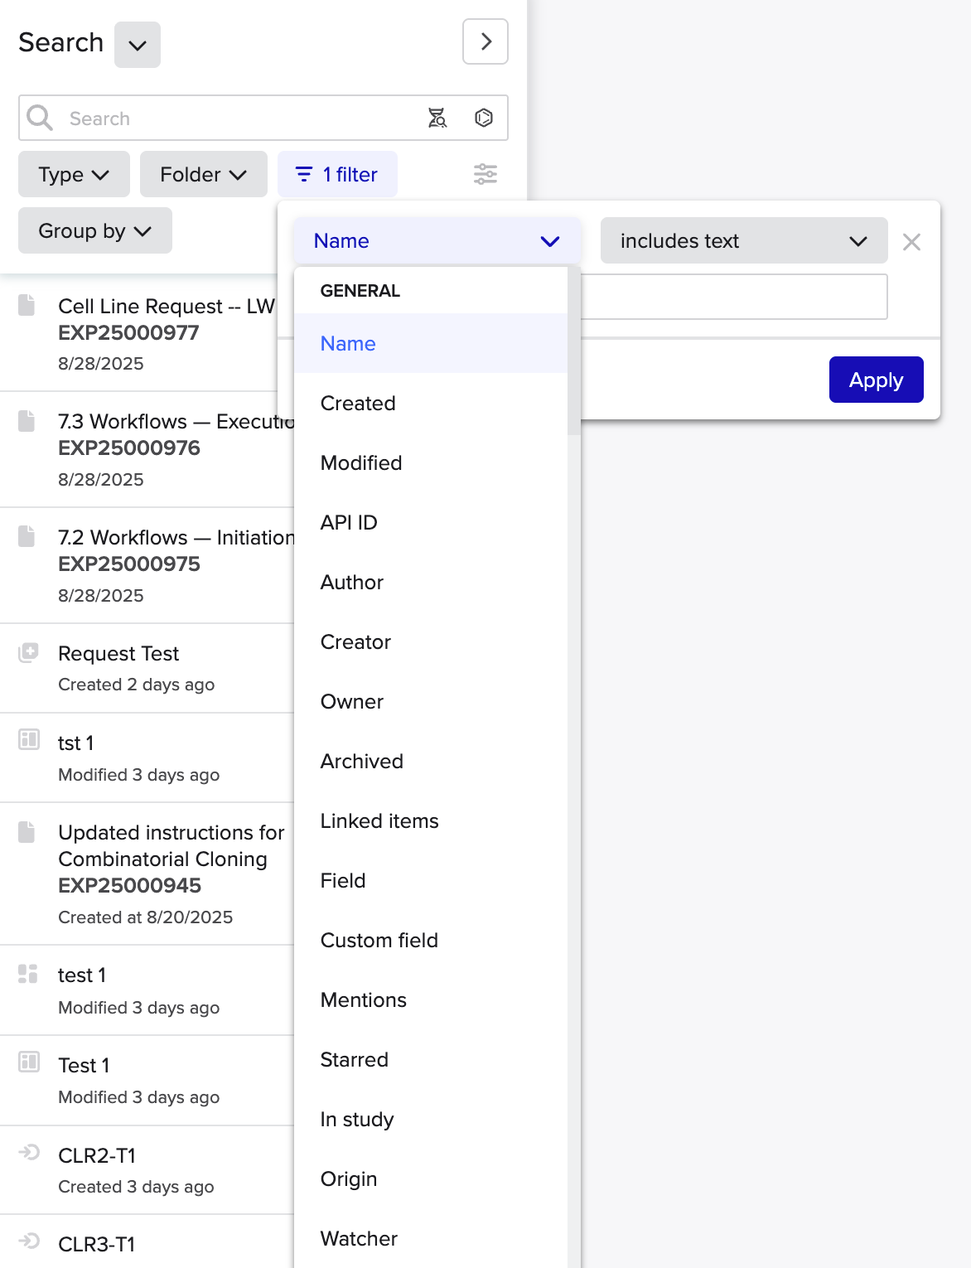Open the includes text operator dropdown

pyautogui.click(x=743, y=241)
